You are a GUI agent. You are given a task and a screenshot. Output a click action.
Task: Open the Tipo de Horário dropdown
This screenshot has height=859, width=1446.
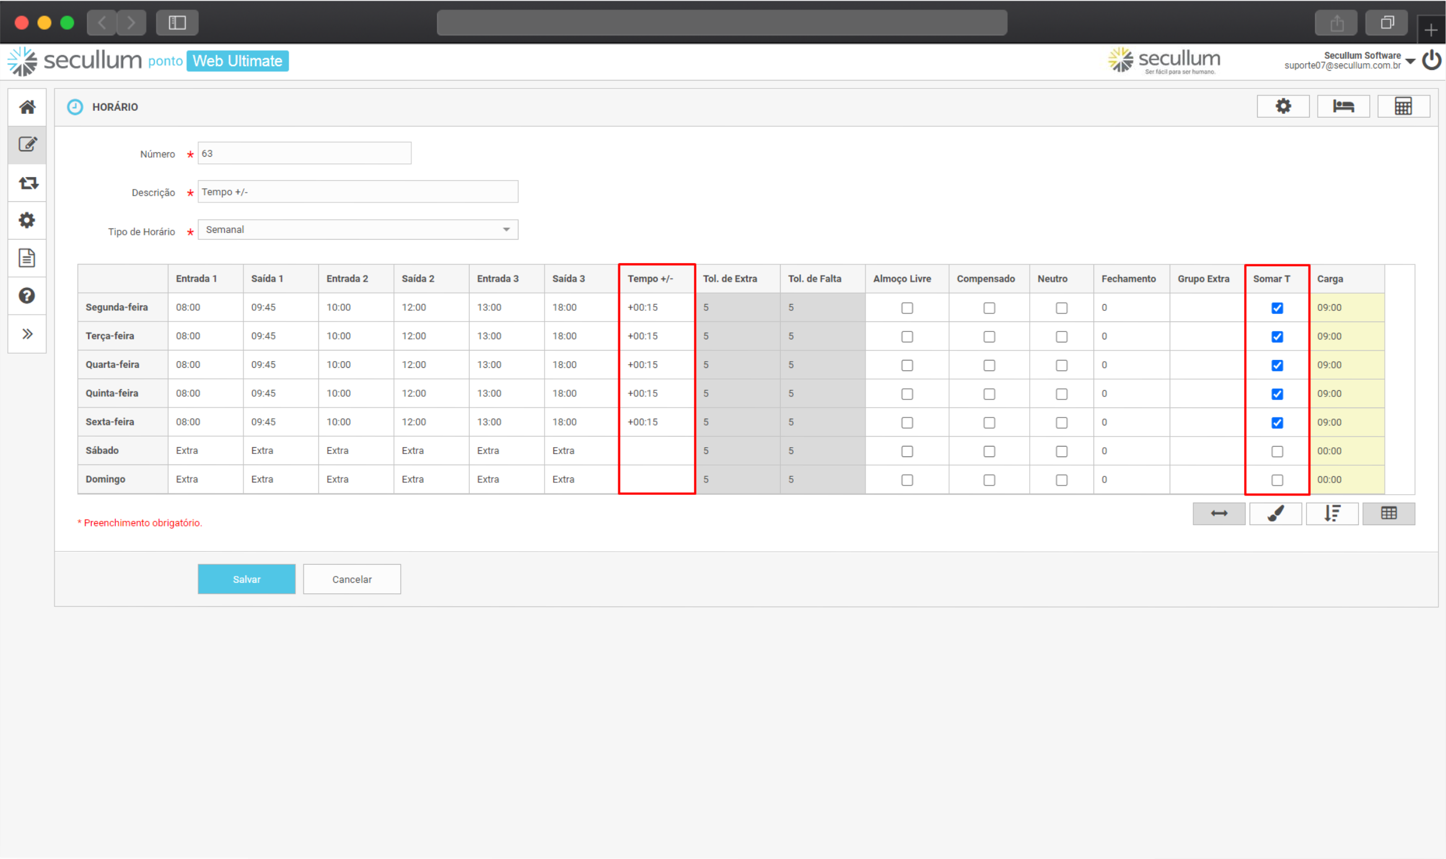357,230
